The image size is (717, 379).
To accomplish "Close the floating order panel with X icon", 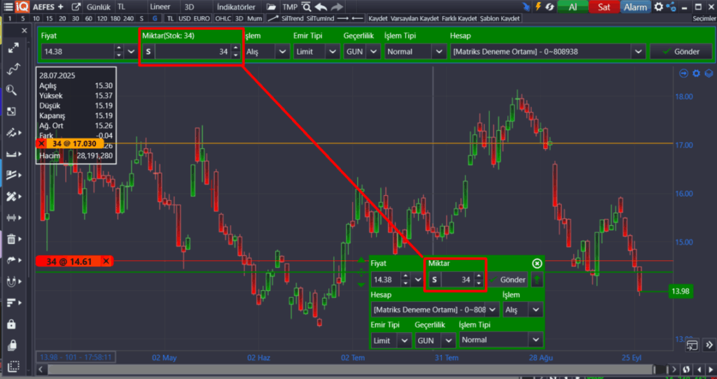I will coord(537,264).
